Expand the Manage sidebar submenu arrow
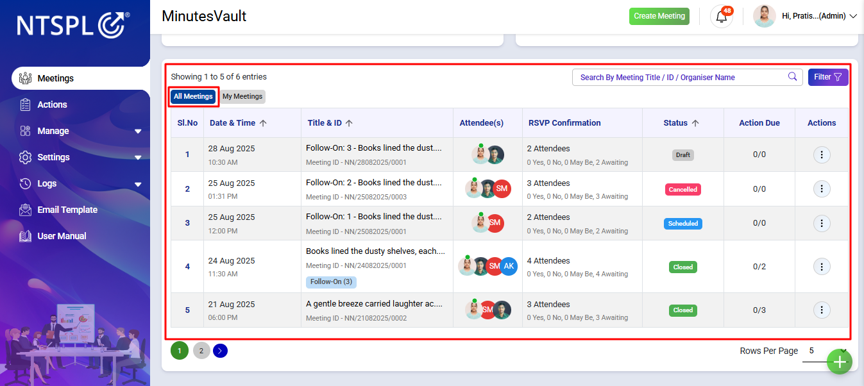864x386 pixels. tap(138, 131)
